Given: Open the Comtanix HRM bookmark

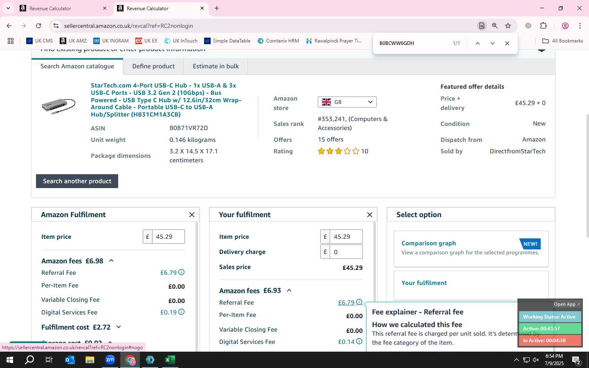Looking at the screenshot, I should 278,41.
